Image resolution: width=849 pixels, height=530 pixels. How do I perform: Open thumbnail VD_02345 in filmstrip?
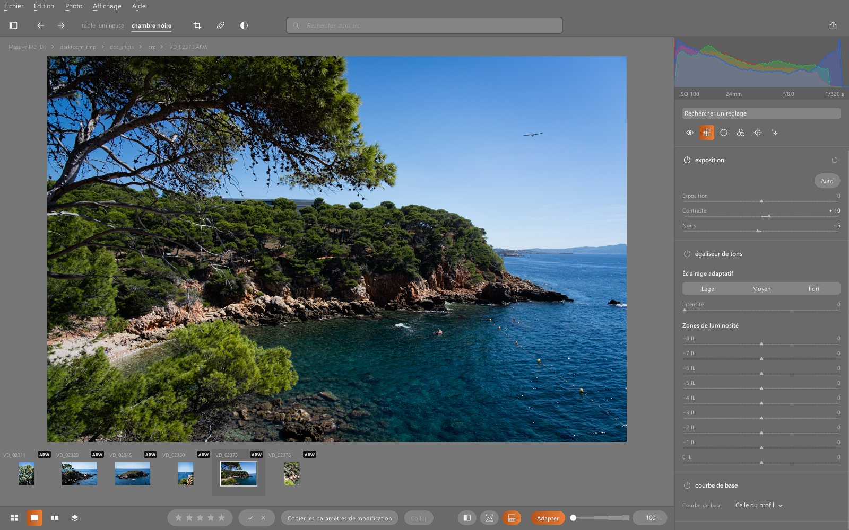[x=133, y=473]
